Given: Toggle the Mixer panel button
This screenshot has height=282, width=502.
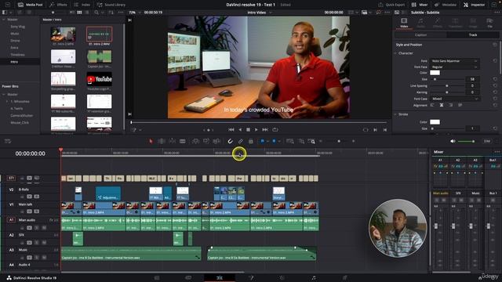Looking at the screenshot, I should (420, 5).
